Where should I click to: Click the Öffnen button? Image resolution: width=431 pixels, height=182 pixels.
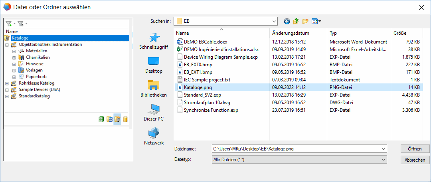[415, 149]
